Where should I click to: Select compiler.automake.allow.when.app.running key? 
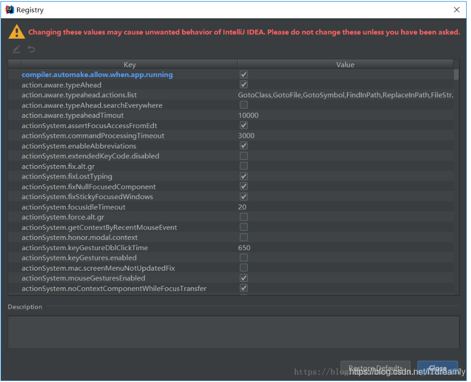pos(97,74)
